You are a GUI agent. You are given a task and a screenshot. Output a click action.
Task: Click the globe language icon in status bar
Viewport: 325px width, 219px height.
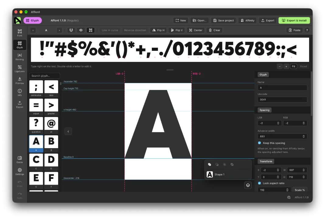pos(289,197)
